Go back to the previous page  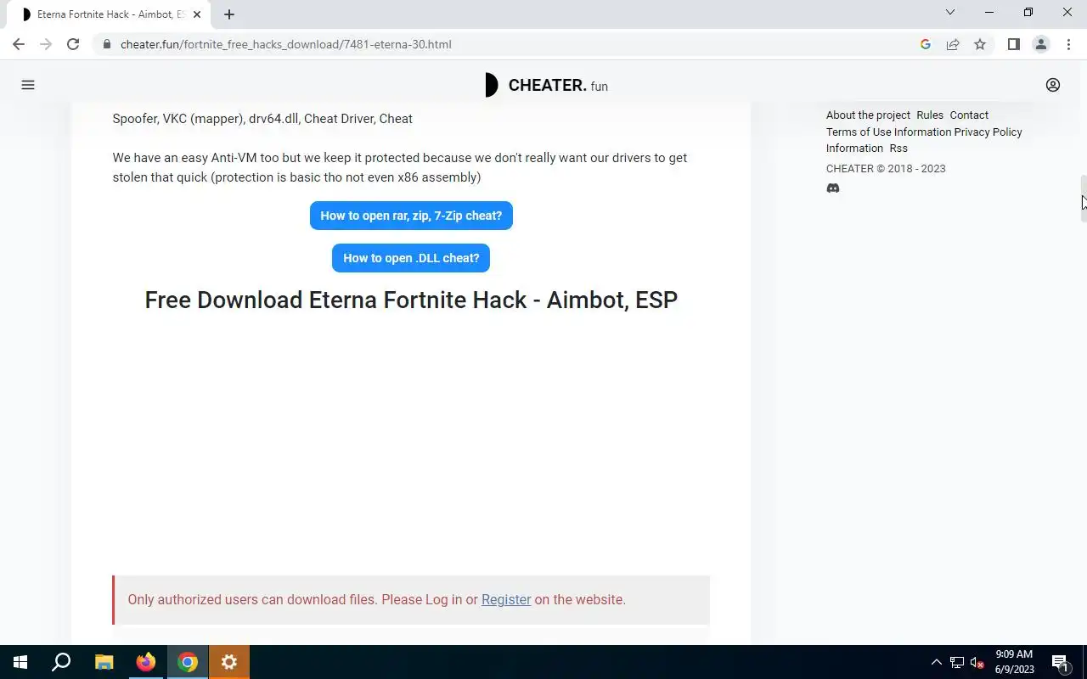(19, 44)
